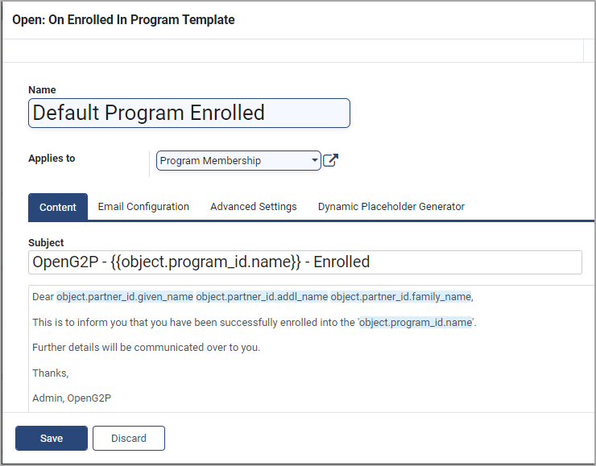
Task: Select the object.partner_id.family_name placeholder
Action: click(401, 297)
